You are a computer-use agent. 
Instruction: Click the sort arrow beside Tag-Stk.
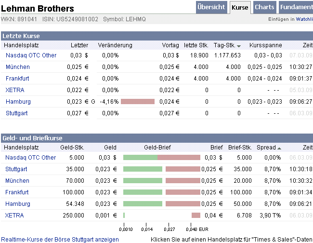[x=239, y=45]
